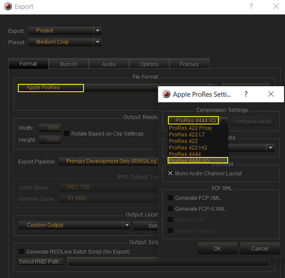
Task: Enable Generate FCP-X XML checkbox
Action: click(170, 209)
